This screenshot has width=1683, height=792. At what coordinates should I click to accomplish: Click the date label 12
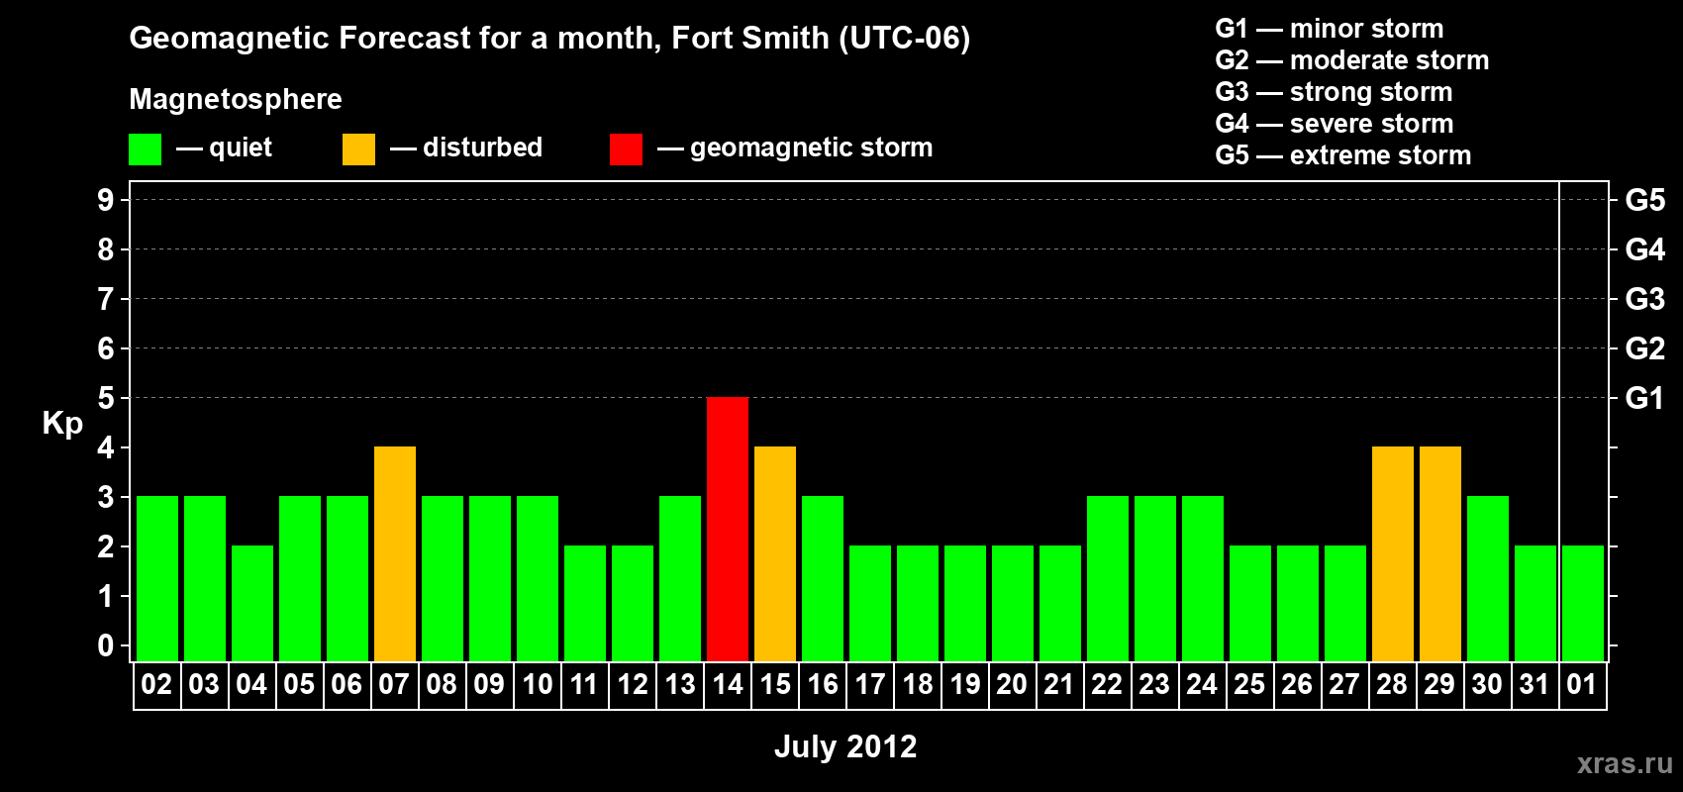point(632,684)
